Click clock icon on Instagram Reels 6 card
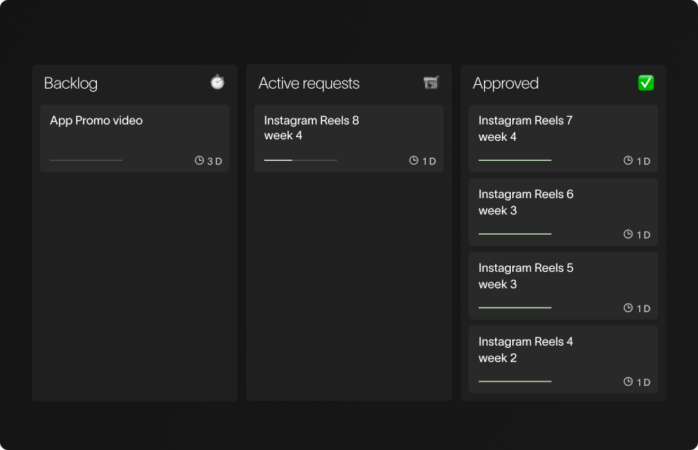Viewport: 698px width, 450px height. tap(628, 234)
